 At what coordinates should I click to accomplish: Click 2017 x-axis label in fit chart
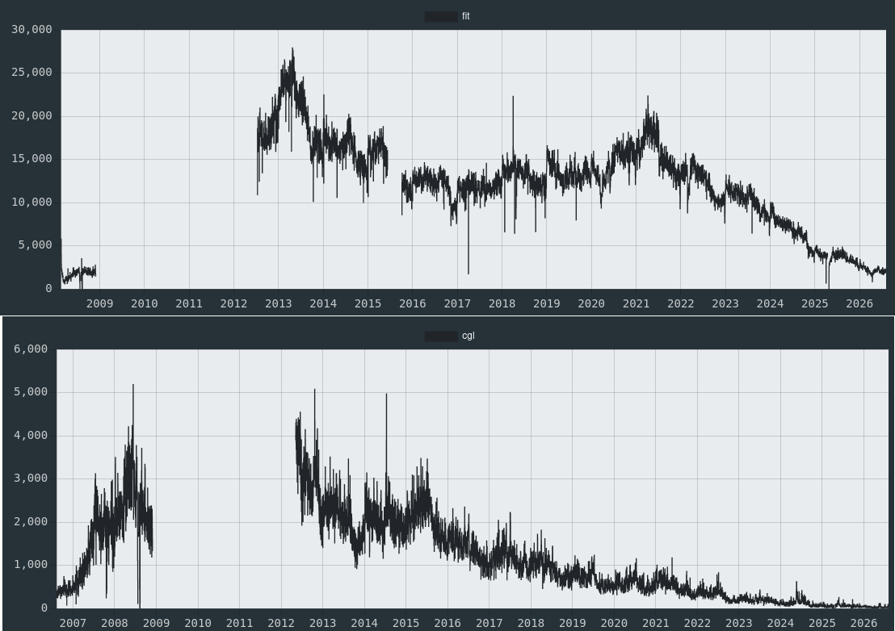click(457, 304)
